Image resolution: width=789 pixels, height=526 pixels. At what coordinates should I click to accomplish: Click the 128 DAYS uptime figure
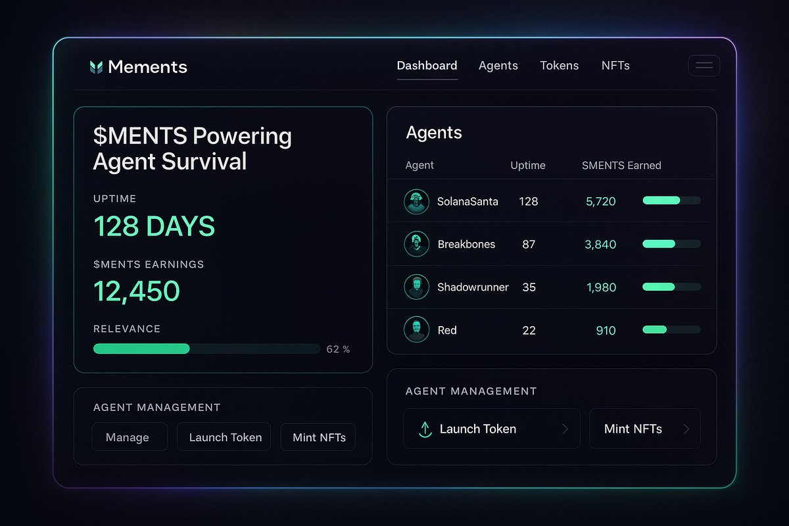[155, 226]
